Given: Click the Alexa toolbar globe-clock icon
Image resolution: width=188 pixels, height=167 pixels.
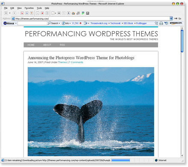Looking at the screenshot, I should (x=166, y=23).
